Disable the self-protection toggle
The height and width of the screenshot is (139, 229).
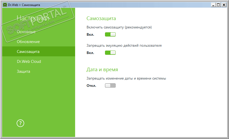click(110, 34)
